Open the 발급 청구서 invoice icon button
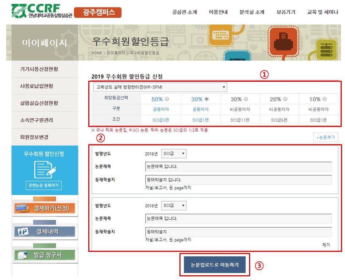The width and height of the screenshot is (345, 280). coord(45,255)
